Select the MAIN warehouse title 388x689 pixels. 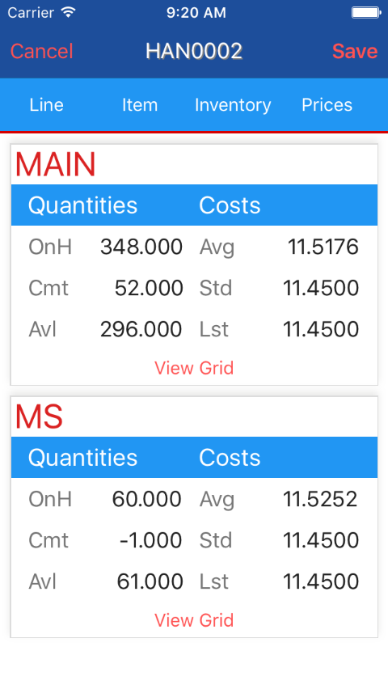(55, 165)
